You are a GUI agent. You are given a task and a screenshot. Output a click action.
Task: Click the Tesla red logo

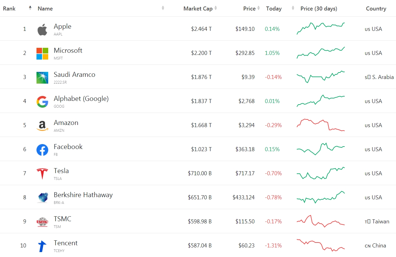click(42, 174)
